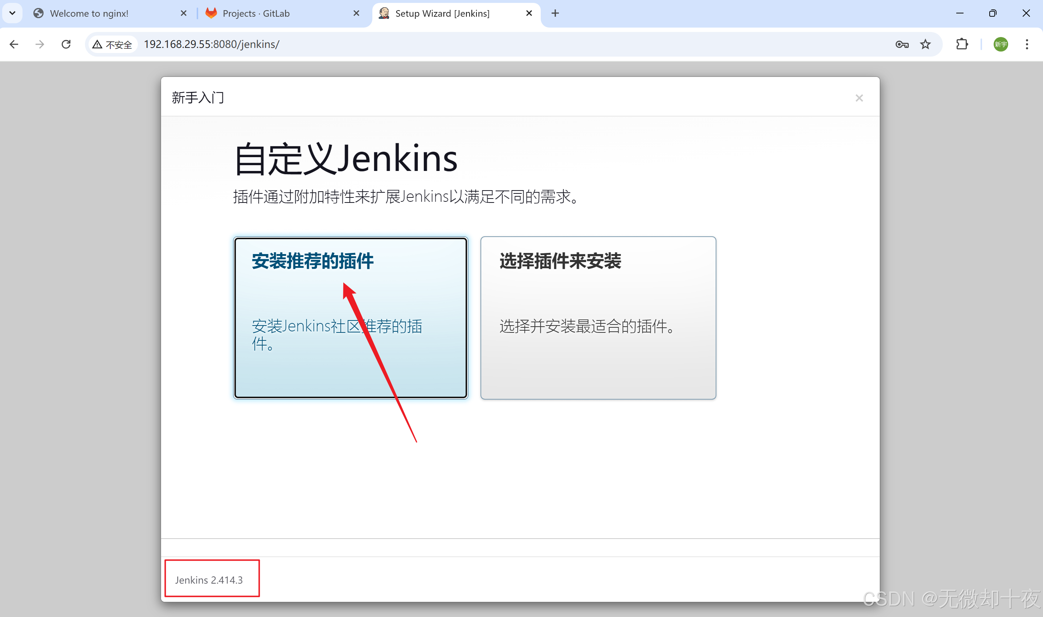Image resolution: width=1043 pixels, height=617 pixels.
Task: Close the Setup Wizard Jenkins tab
Action: pyautogui.click(x=529, y=13)
